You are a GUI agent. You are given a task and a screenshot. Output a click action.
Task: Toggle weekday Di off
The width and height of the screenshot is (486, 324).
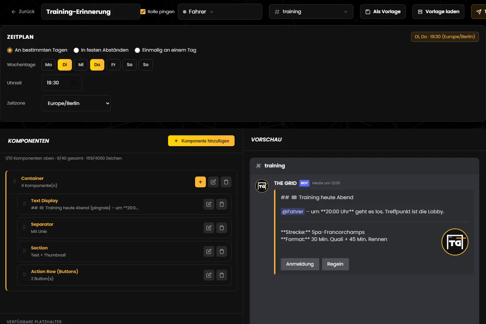pyautogui.click(x=65, y=65)
